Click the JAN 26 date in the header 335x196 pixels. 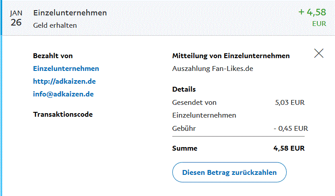pyautogui.click(x=16, y=18)
